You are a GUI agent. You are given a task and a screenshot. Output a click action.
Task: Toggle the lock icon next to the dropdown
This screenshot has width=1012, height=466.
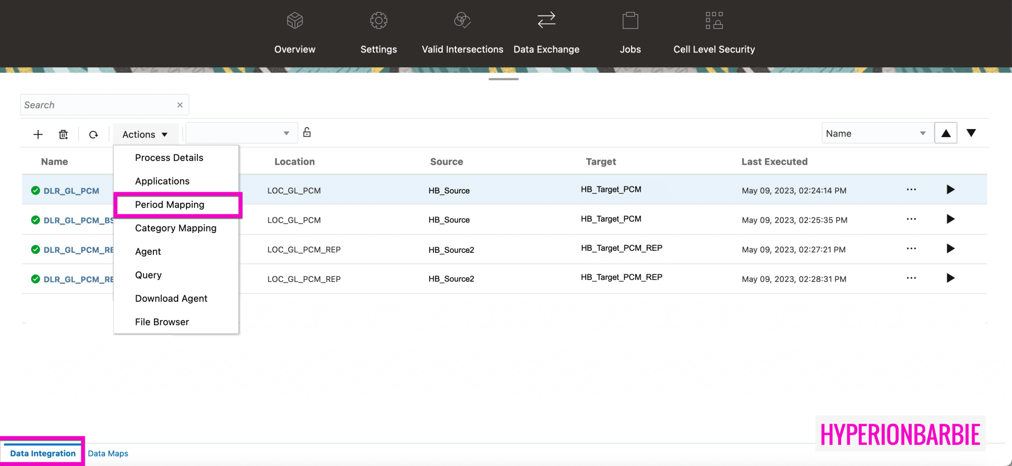click(x=307, y=132)
